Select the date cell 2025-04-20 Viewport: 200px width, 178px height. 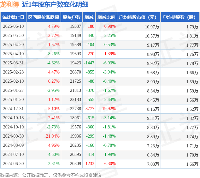13,45
